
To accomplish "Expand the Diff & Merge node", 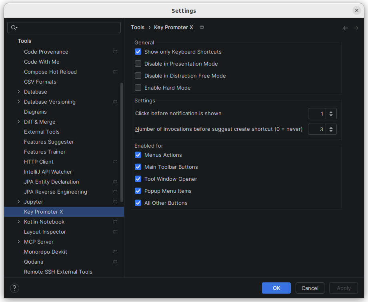I will point(18,122).
